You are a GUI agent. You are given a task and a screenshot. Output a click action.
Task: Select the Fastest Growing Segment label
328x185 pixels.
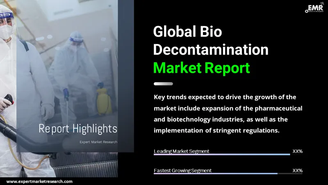click(x=183, y=170)
